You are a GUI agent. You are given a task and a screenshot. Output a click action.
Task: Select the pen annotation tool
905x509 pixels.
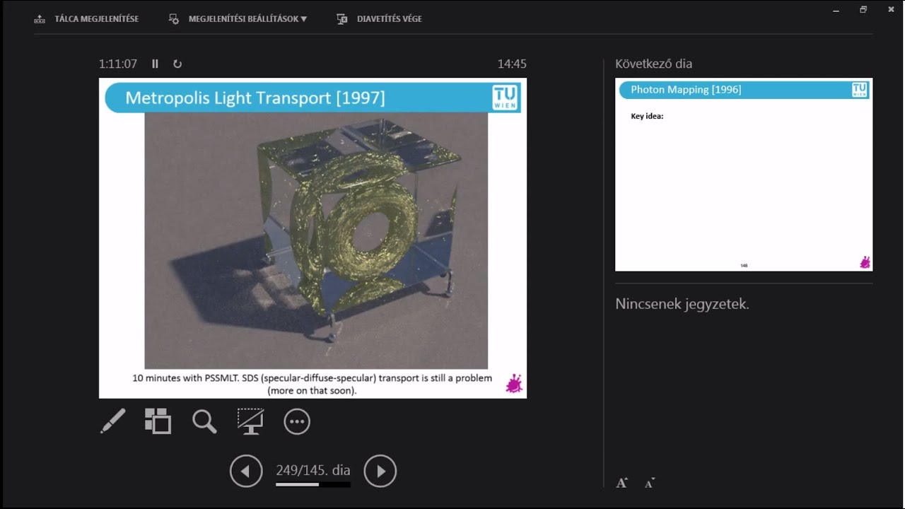(x=112, y=421)
